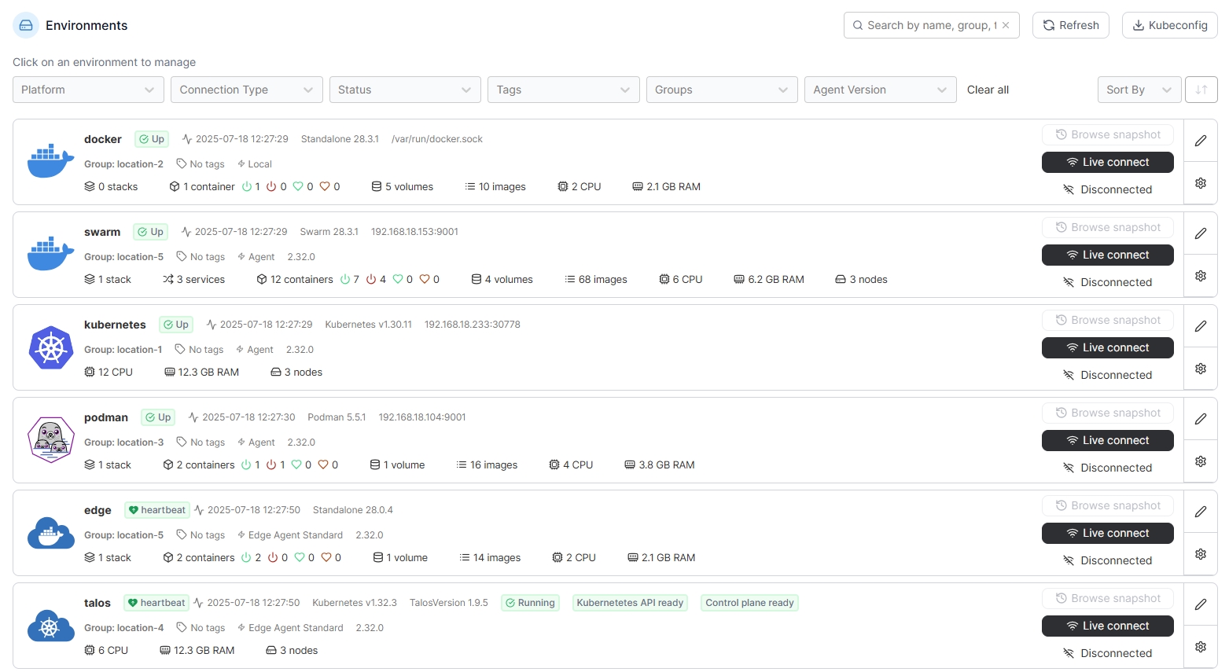Image resolution: width=1229 pixels, height=672 pixels.
Task: Click the pencil edit icon for docker environment
Action: pyautogui.click(x=1200, y=141)
